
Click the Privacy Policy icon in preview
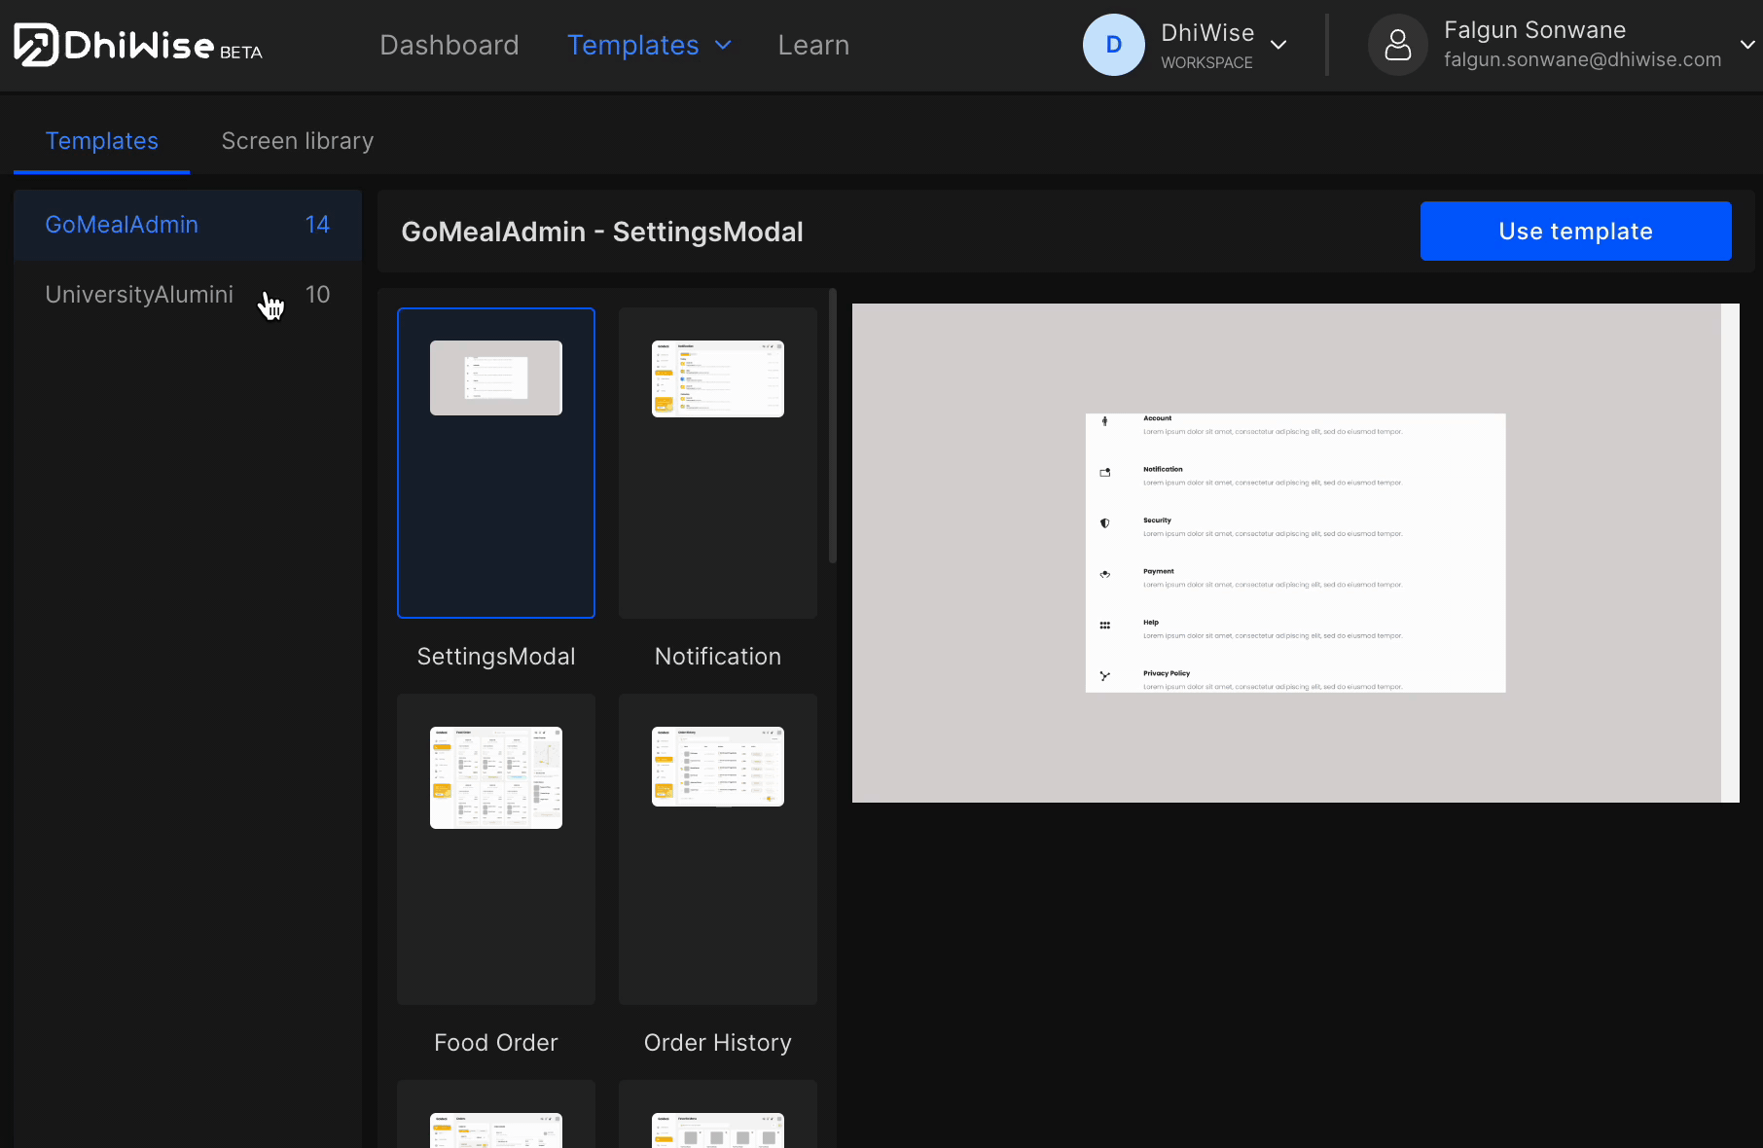click(x=1104, y=676)
